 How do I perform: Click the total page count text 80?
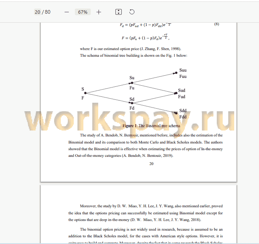point(47,12)
